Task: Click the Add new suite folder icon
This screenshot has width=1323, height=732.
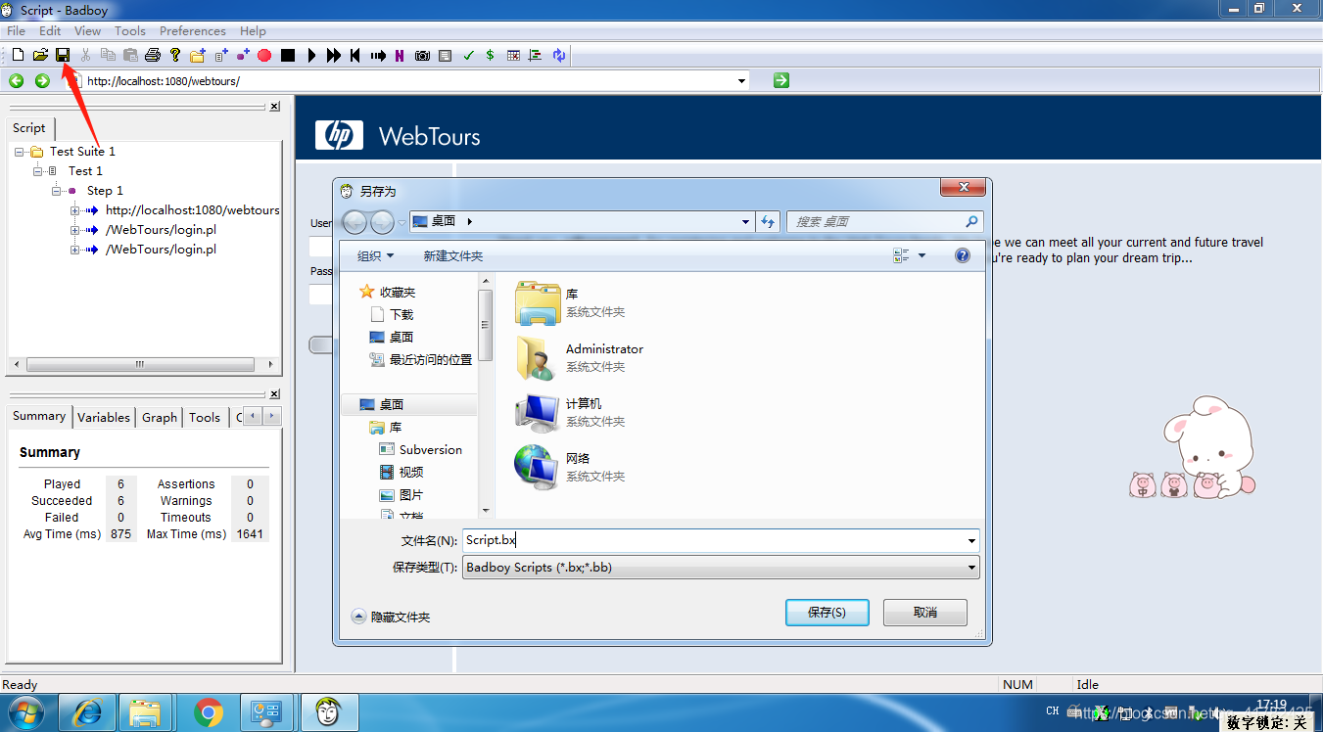Action: click(x=198, y=55)
